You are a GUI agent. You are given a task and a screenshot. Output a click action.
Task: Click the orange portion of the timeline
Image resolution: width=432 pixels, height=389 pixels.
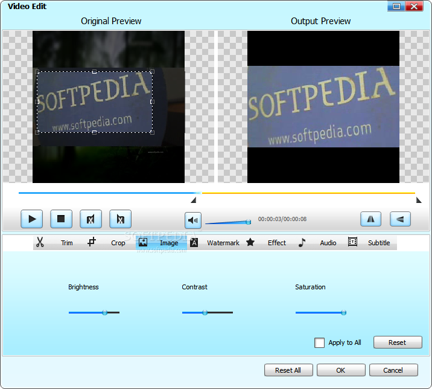pos(308,193)
